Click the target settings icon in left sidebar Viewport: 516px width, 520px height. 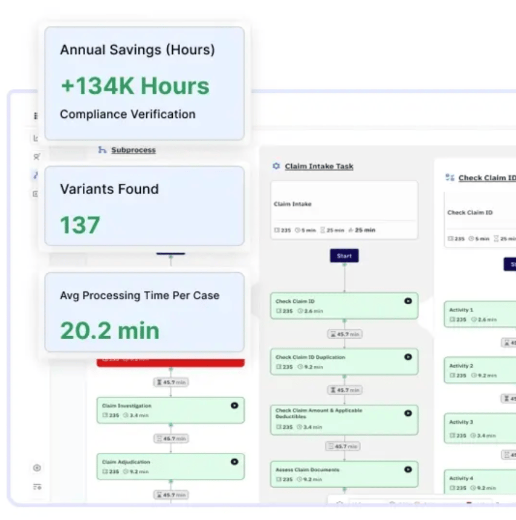37,468
